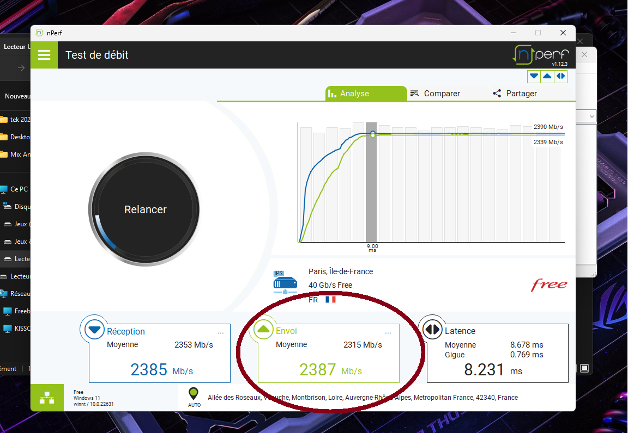Select the first Jeux drive in Explorer
The image size is (628, 433).
click(16, 224)
